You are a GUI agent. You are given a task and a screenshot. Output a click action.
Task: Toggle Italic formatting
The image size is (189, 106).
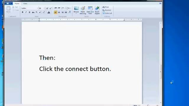26,12
